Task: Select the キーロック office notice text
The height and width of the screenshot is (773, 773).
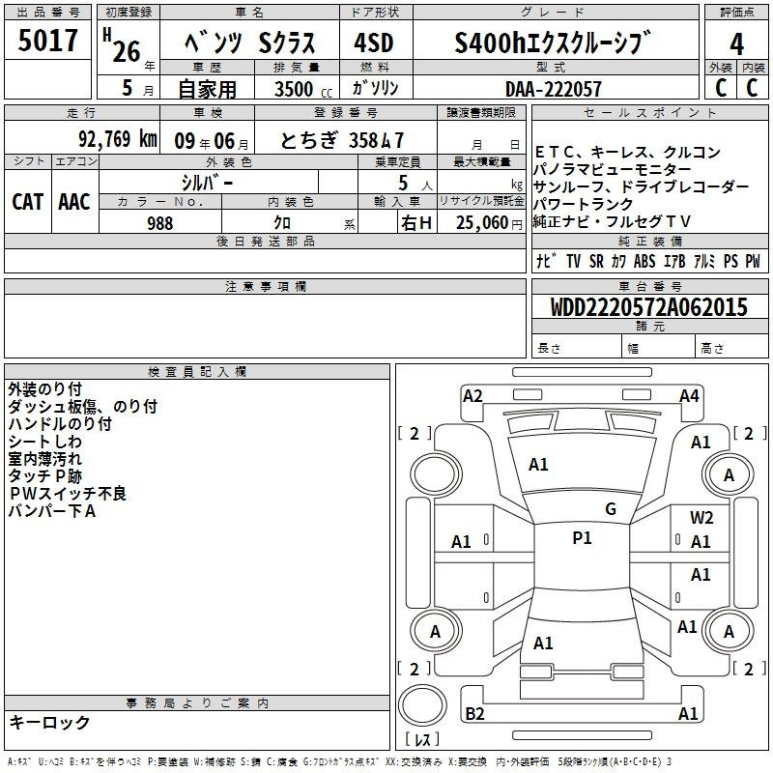Action: 49,722
